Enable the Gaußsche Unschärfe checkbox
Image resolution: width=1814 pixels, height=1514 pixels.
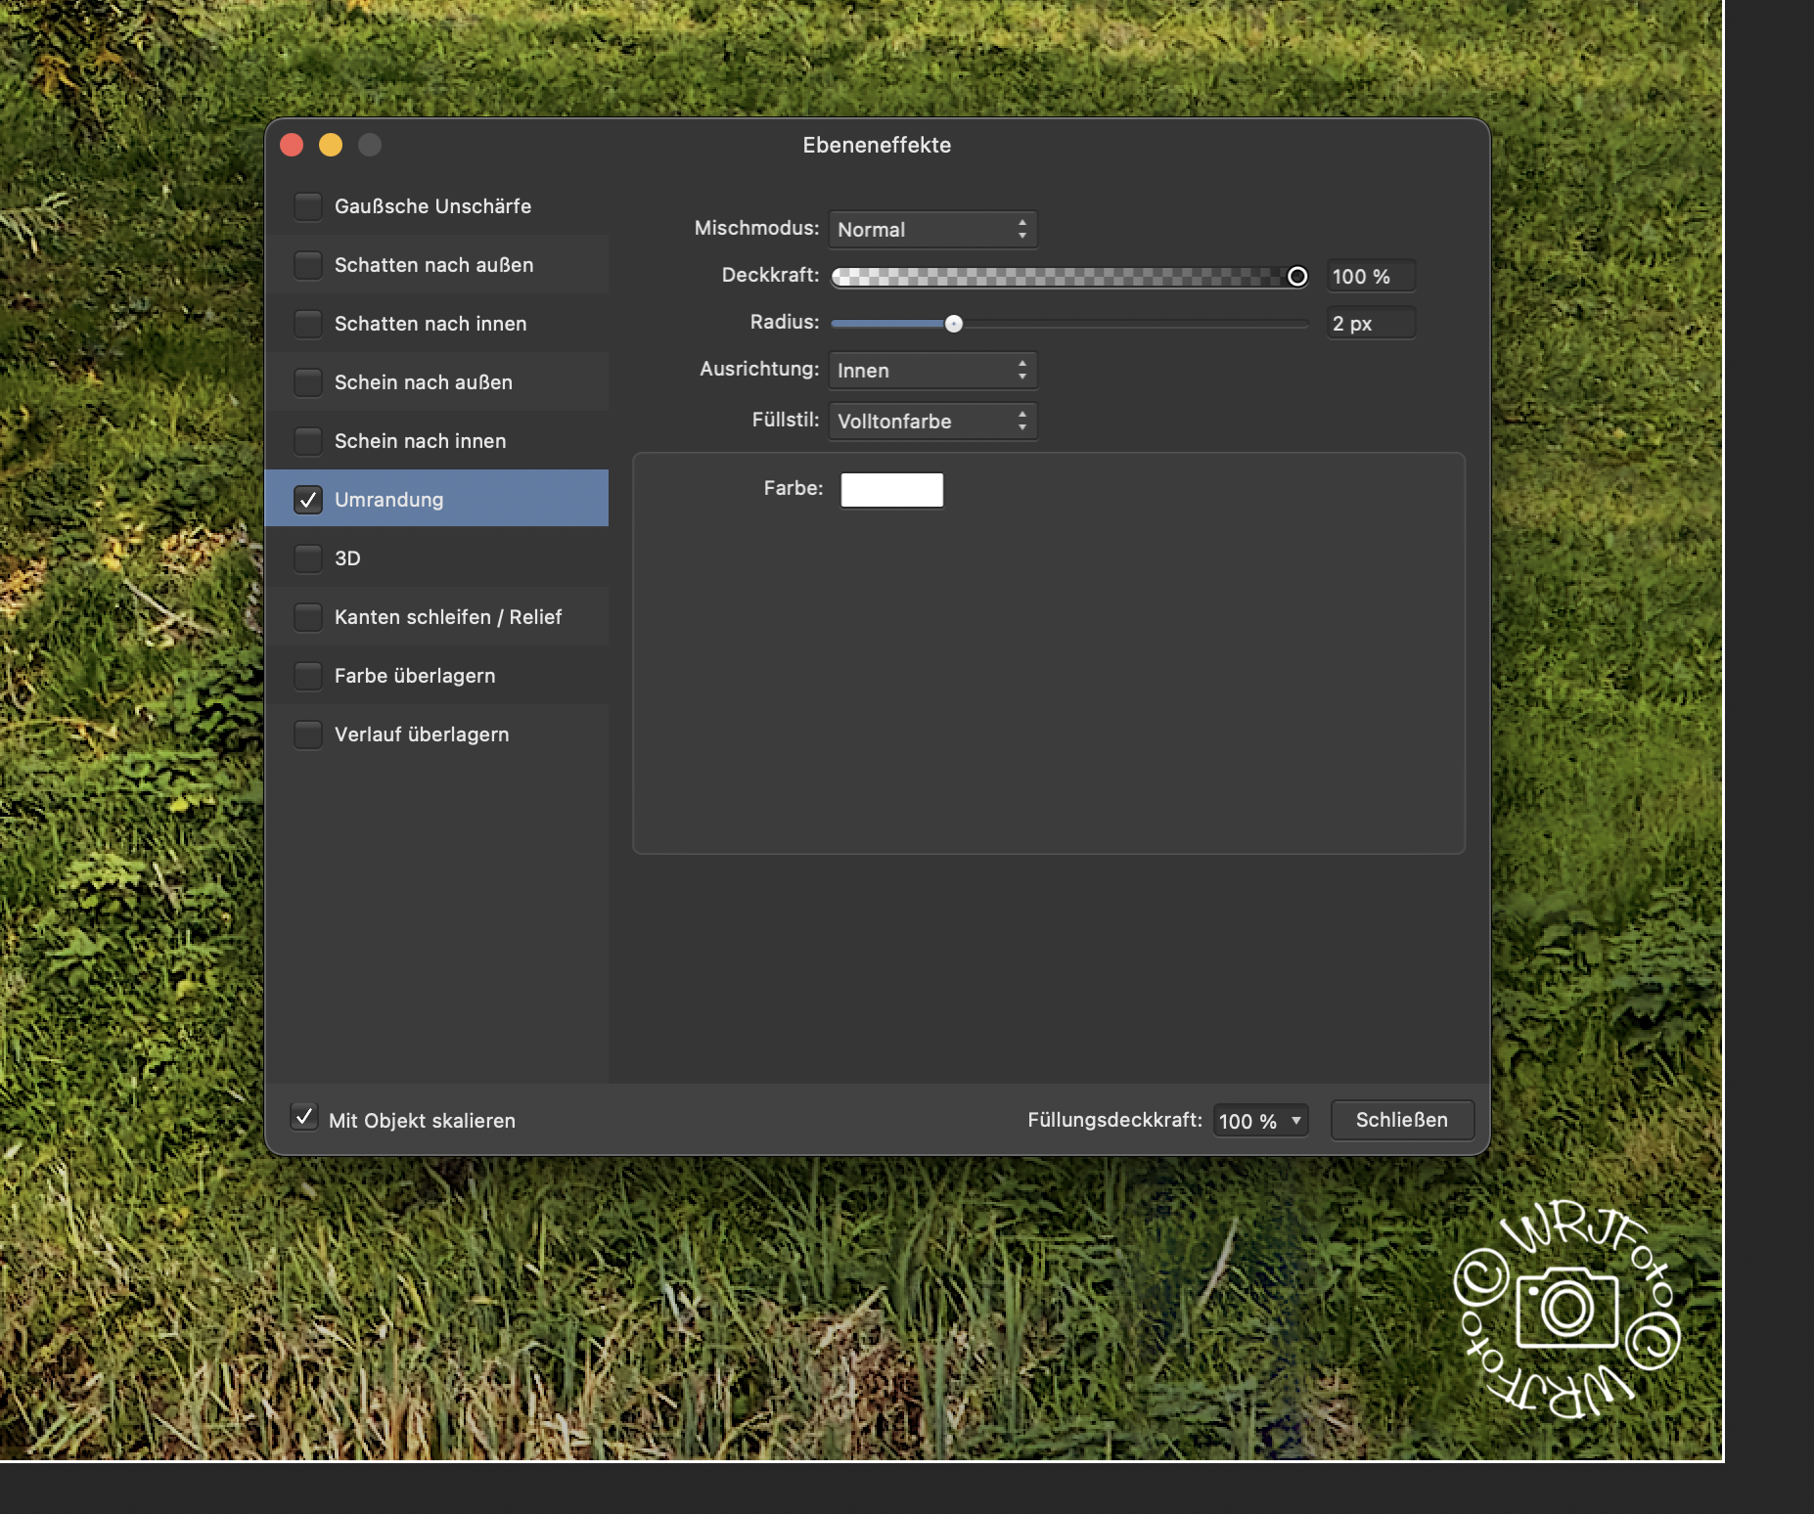click(x=308, y=206)
